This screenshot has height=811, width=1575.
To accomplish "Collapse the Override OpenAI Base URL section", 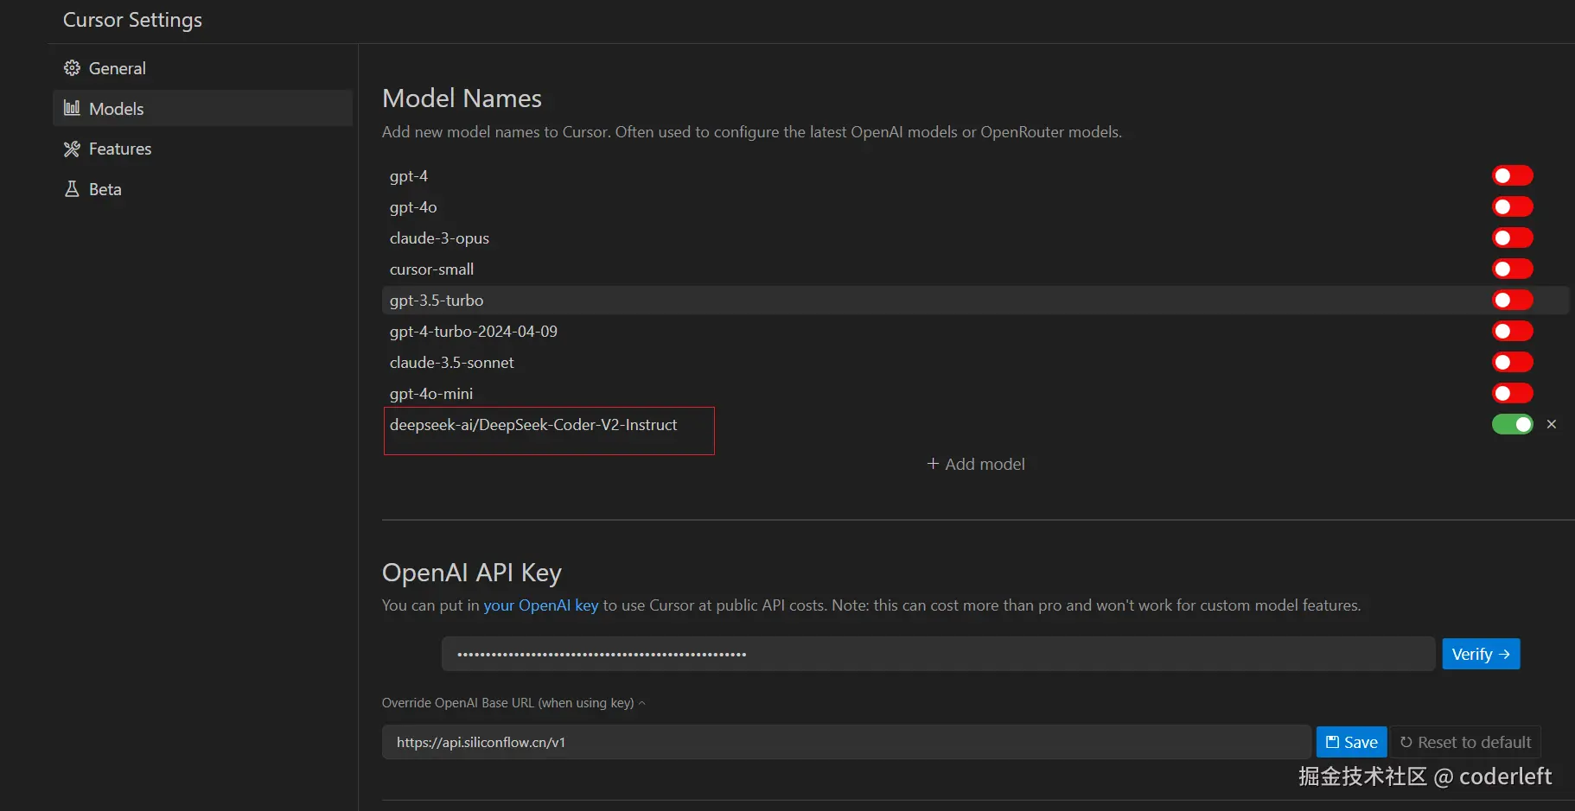I will [x=641, y=703].
